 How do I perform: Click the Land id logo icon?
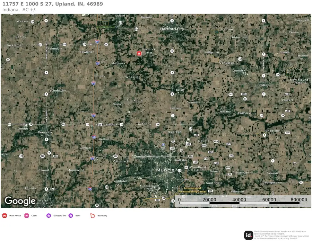point(249,235)
